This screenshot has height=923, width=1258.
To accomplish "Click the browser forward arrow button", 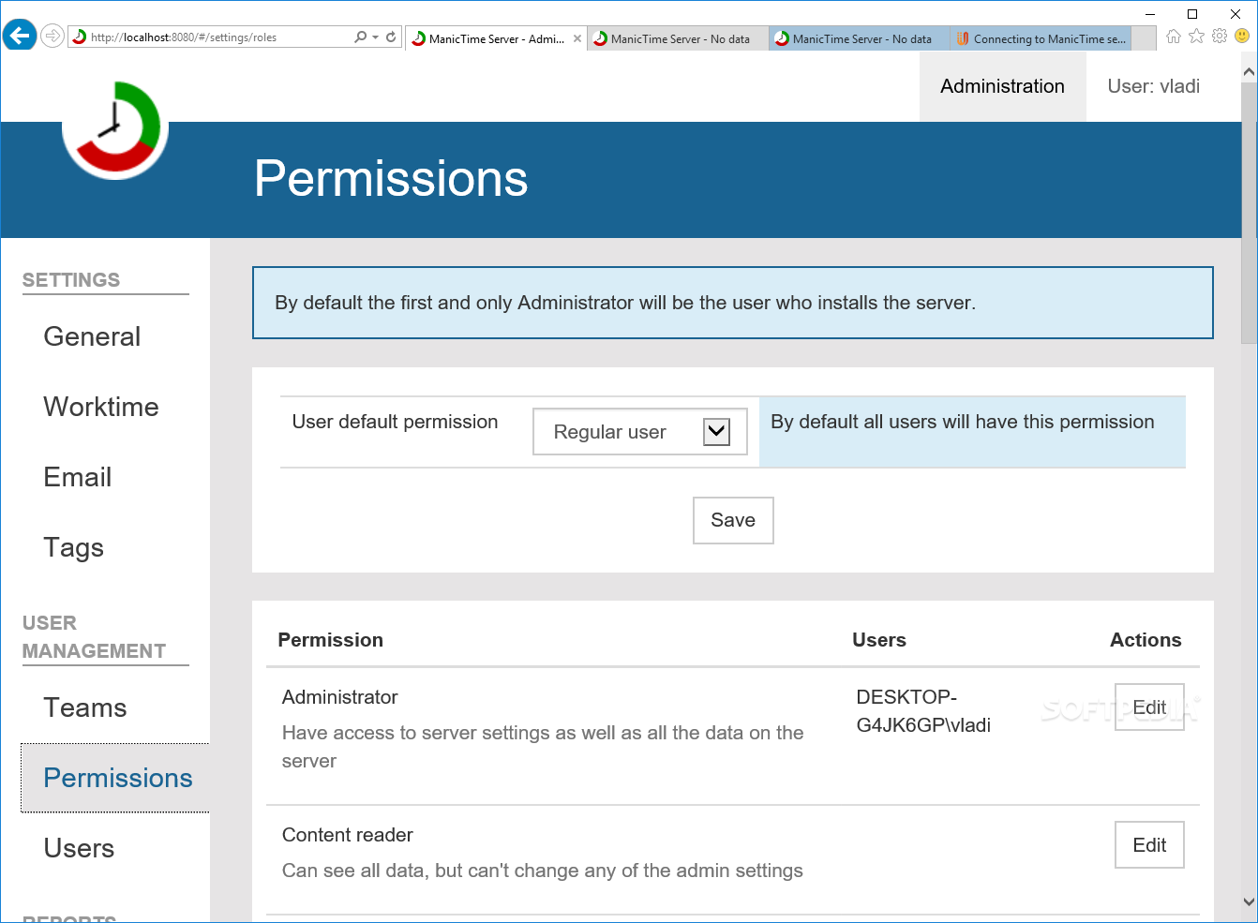I will coord(52,37).
